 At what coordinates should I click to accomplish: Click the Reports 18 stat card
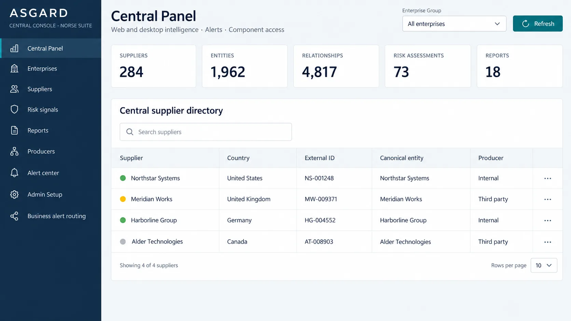click(x=520, y=66)
